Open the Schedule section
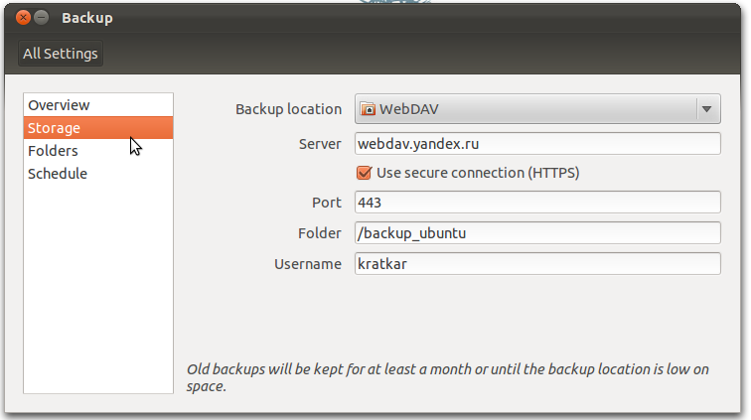The height and width of the screenshot is (420, 751). pos(58,174)
